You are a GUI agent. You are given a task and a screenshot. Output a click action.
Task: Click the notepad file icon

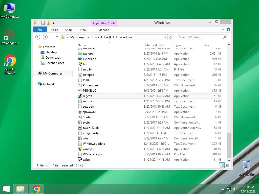(80, 75)
